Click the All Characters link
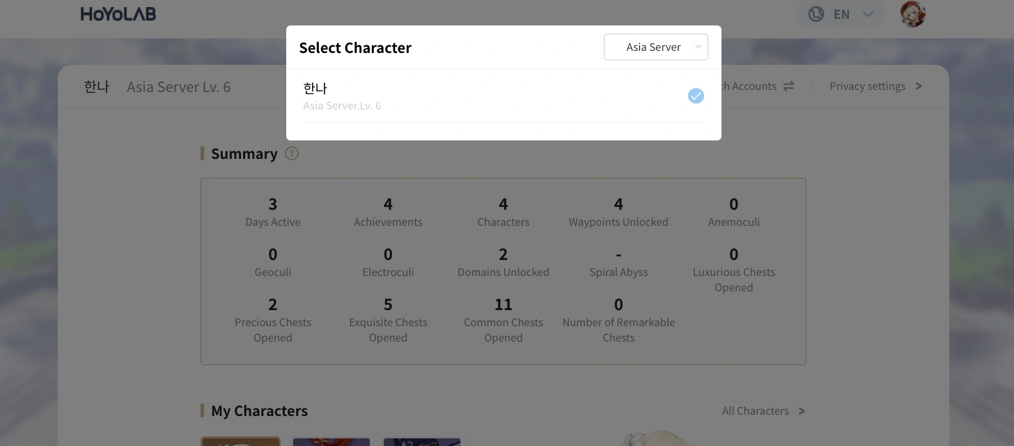Viewport: 1014px width, 446px height. click(x=755, y=411)
